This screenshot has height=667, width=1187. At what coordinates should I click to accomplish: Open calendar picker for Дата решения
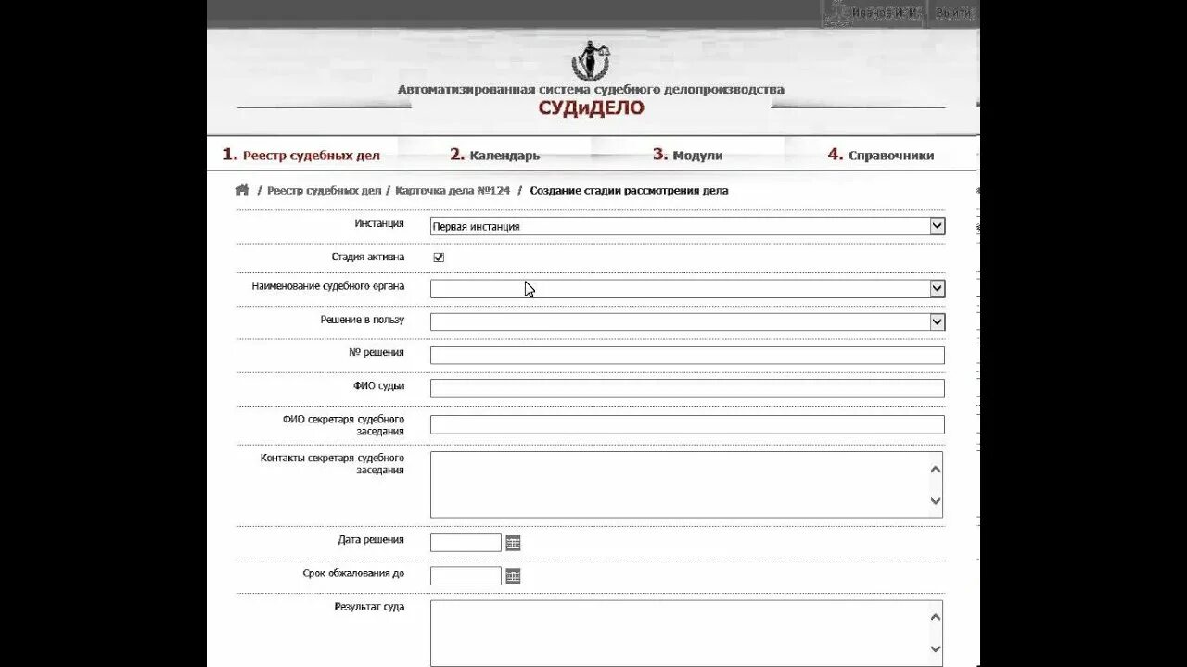tap(513, 543)
